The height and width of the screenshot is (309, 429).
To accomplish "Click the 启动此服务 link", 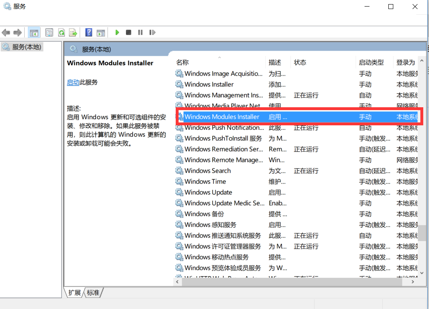I will pyautogui.click(x=73, y=82).
